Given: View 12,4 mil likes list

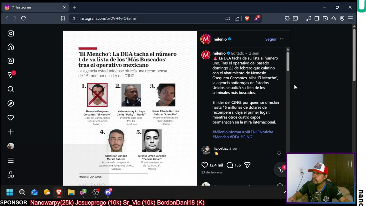Looking at the screenshot, I should coord(216,165).
